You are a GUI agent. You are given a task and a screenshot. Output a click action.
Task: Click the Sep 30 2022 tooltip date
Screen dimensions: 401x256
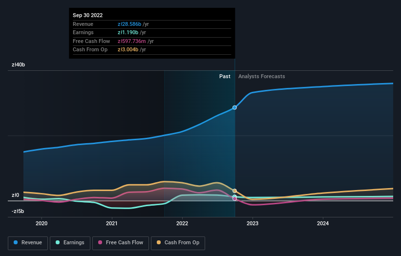pyautogui.click(x=88, y=15)
